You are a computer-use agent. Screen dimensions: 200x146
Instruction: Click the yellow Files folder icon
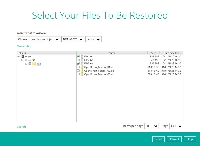tap(33, 64)
